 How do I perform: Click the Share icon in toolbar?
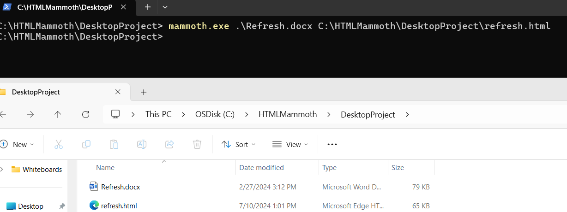click(169, 144)
